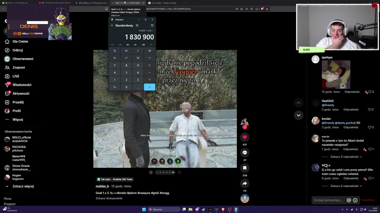Open the Calculator hamburger navigation menu
The height and width of the screenshot is (213, 380).
(112, 25)
